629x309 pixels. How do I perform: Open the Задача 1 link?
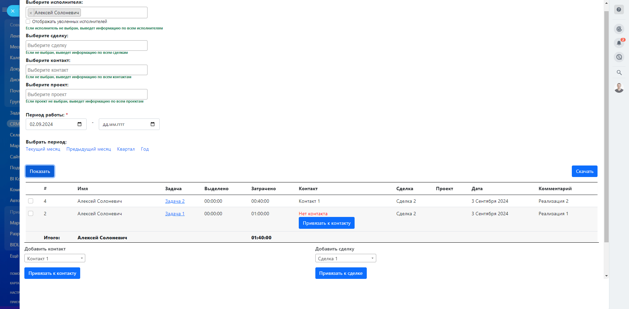(175, 214)
